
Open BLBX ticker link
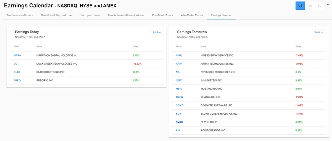tap(17, 72)
